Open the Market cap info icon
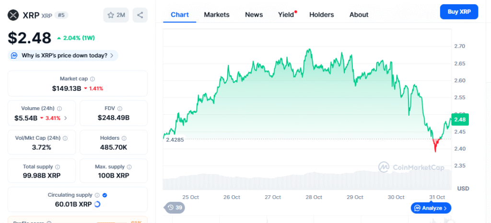 93,79
